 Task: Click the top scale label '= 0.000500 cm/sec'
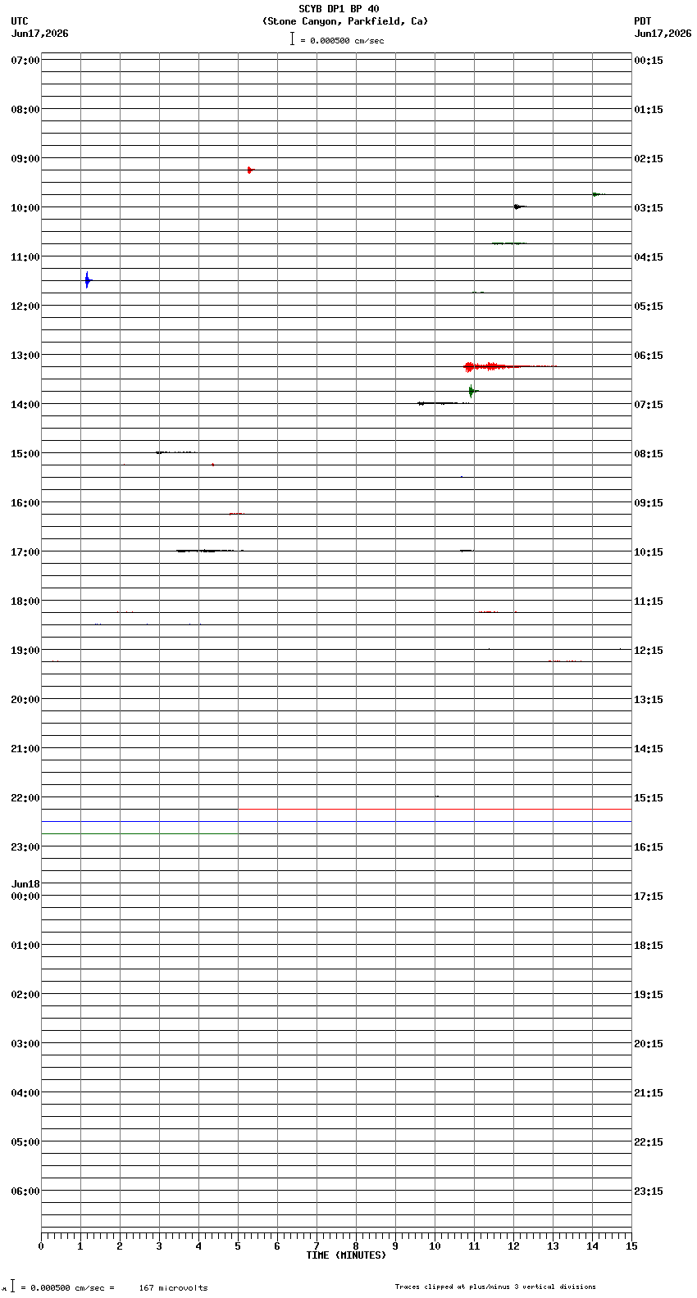(342, 40)
